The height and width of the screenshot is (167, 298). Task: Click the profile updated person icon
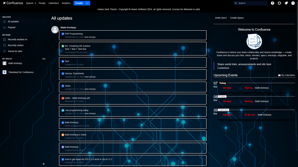[x=63, y=122]
